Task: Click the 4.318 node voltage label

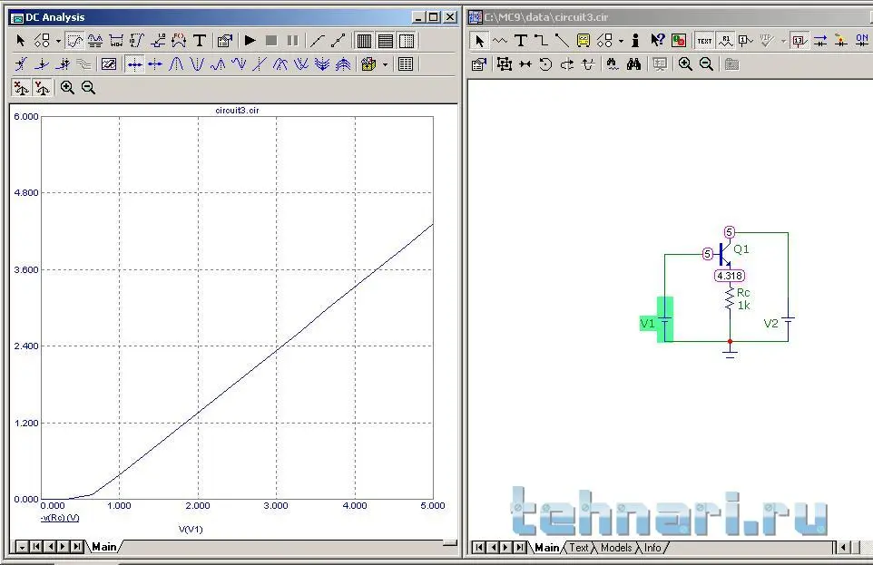Action: click(730, 276)
